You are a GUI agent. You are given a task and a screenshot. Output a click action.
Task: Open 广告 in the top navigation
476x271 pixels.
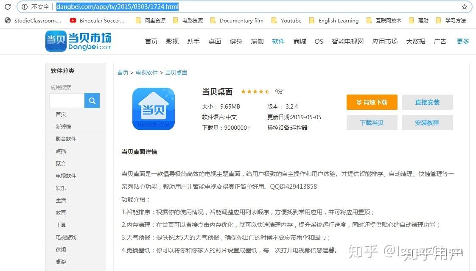(x=440, y=41)
